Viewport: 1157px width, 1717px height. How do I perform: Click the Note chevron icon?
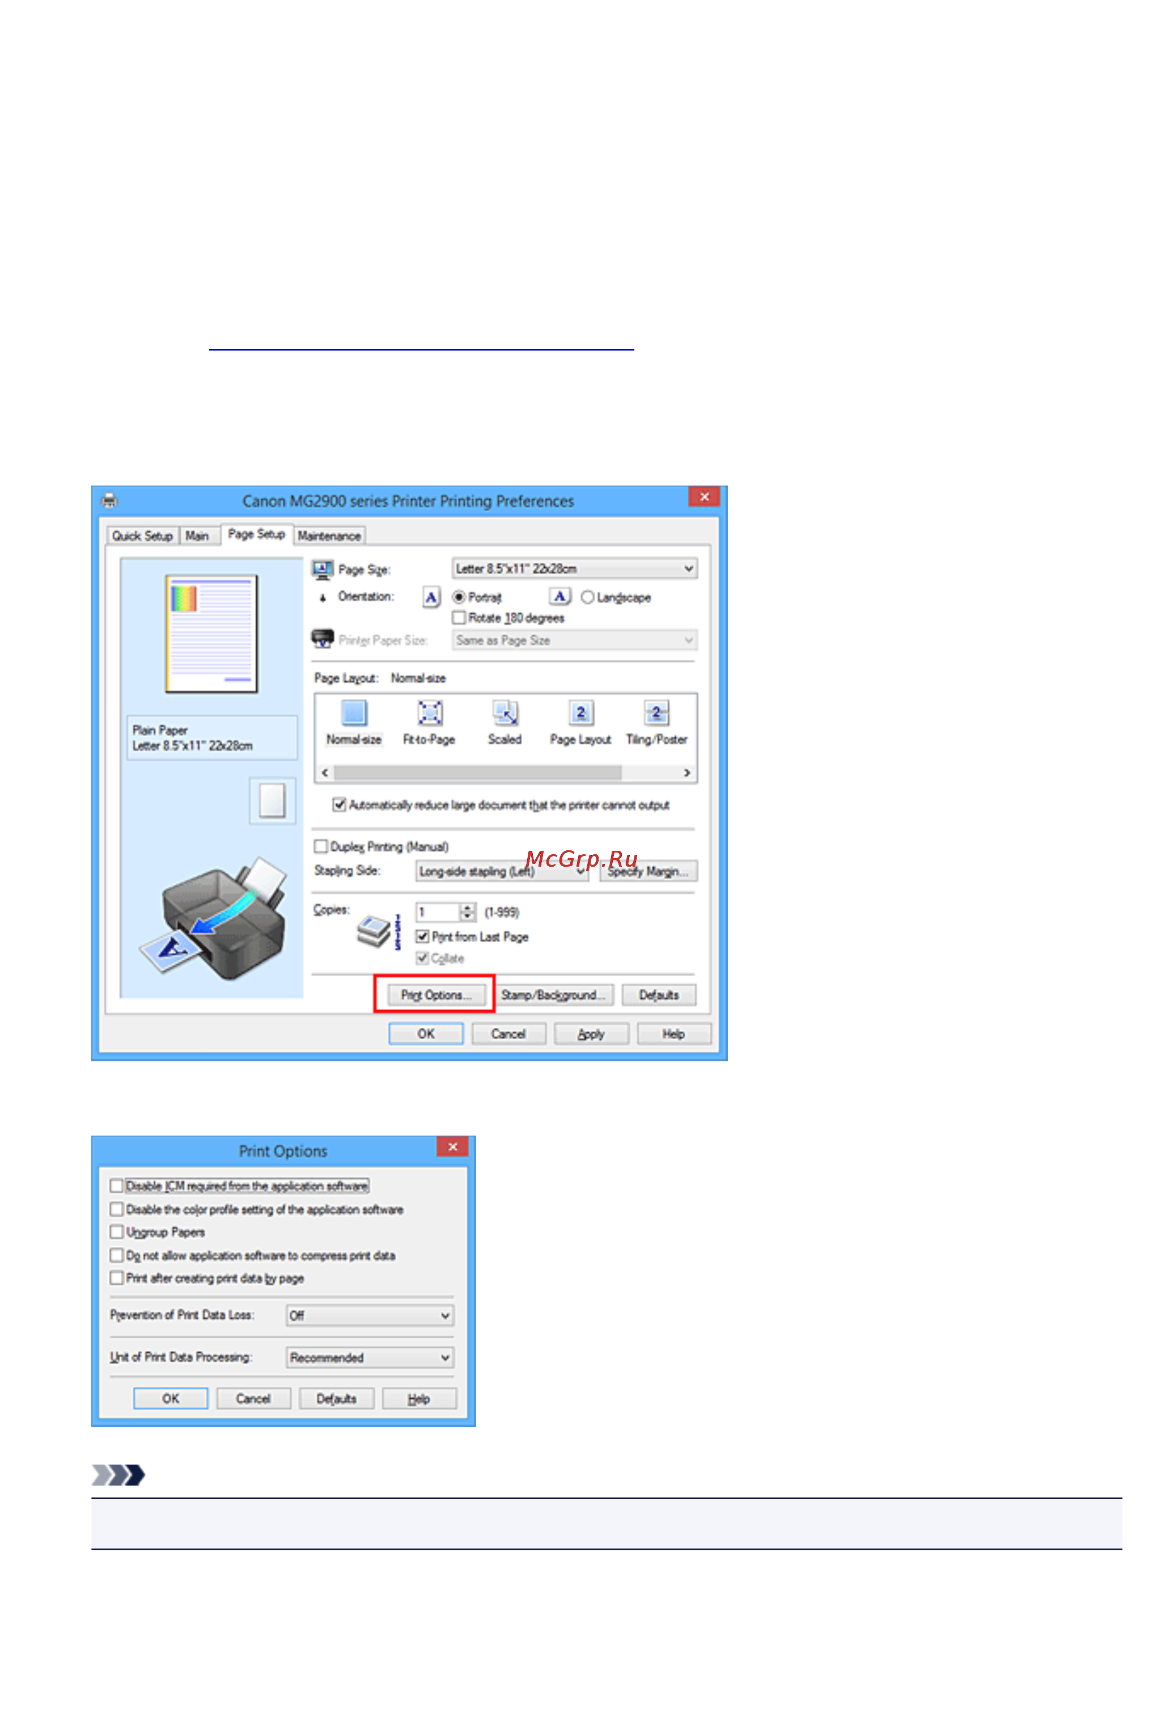[118, 1475]
